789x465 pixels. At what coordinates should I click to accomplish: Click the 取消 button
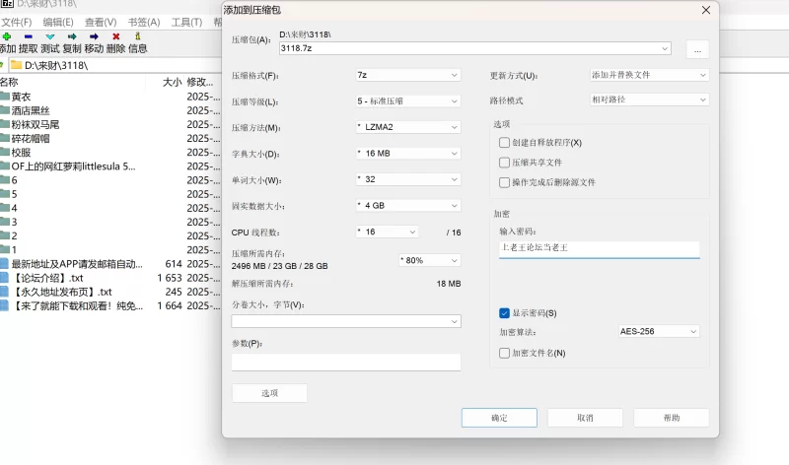[585, 418]
